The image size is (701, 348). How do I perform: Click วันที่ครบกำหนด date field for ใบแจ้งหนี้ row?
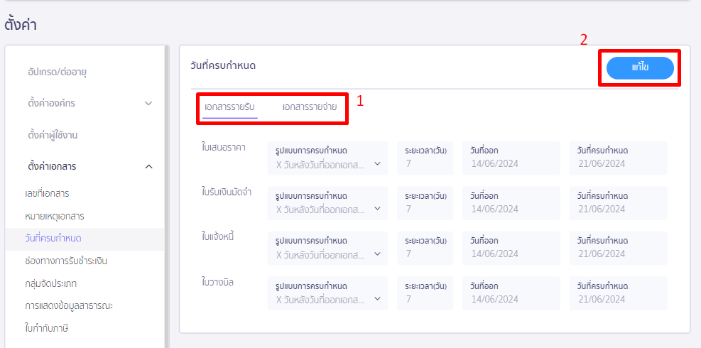(x=619, y=249)
